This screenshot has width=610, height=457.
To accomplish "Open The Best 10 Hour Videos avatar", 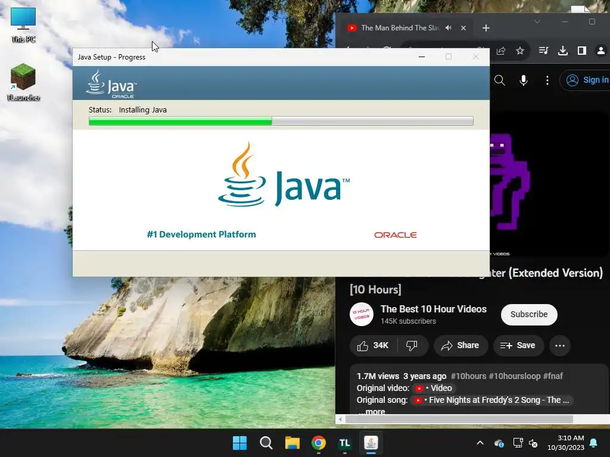I will [362, 314].
